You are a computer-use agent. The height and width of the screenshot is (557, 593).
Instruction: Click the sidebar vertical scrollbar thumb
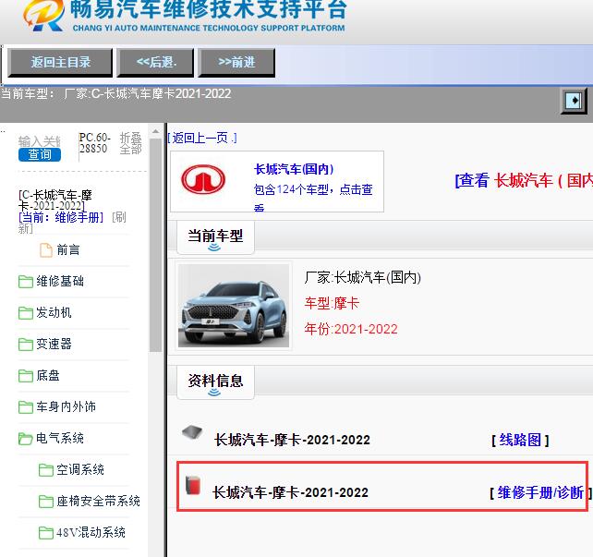pyautogui.click(x=155, y=245)
